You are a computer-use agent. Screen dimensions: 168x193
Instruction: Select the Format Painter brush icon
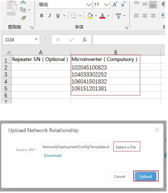tap(23, 18)
